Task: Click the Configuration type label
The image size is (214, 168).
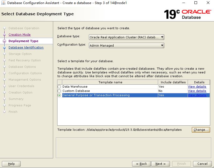Action: coord(71,44)
